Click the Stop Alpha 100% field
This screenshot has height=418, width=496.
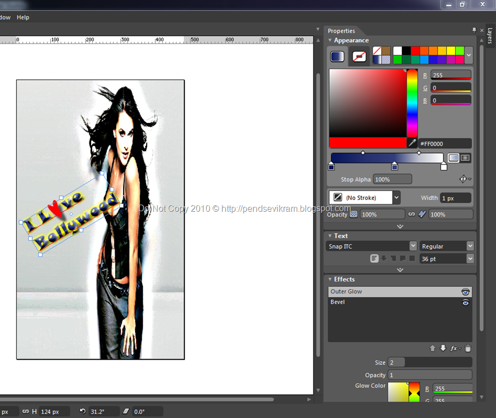click(x=392, y=179)
